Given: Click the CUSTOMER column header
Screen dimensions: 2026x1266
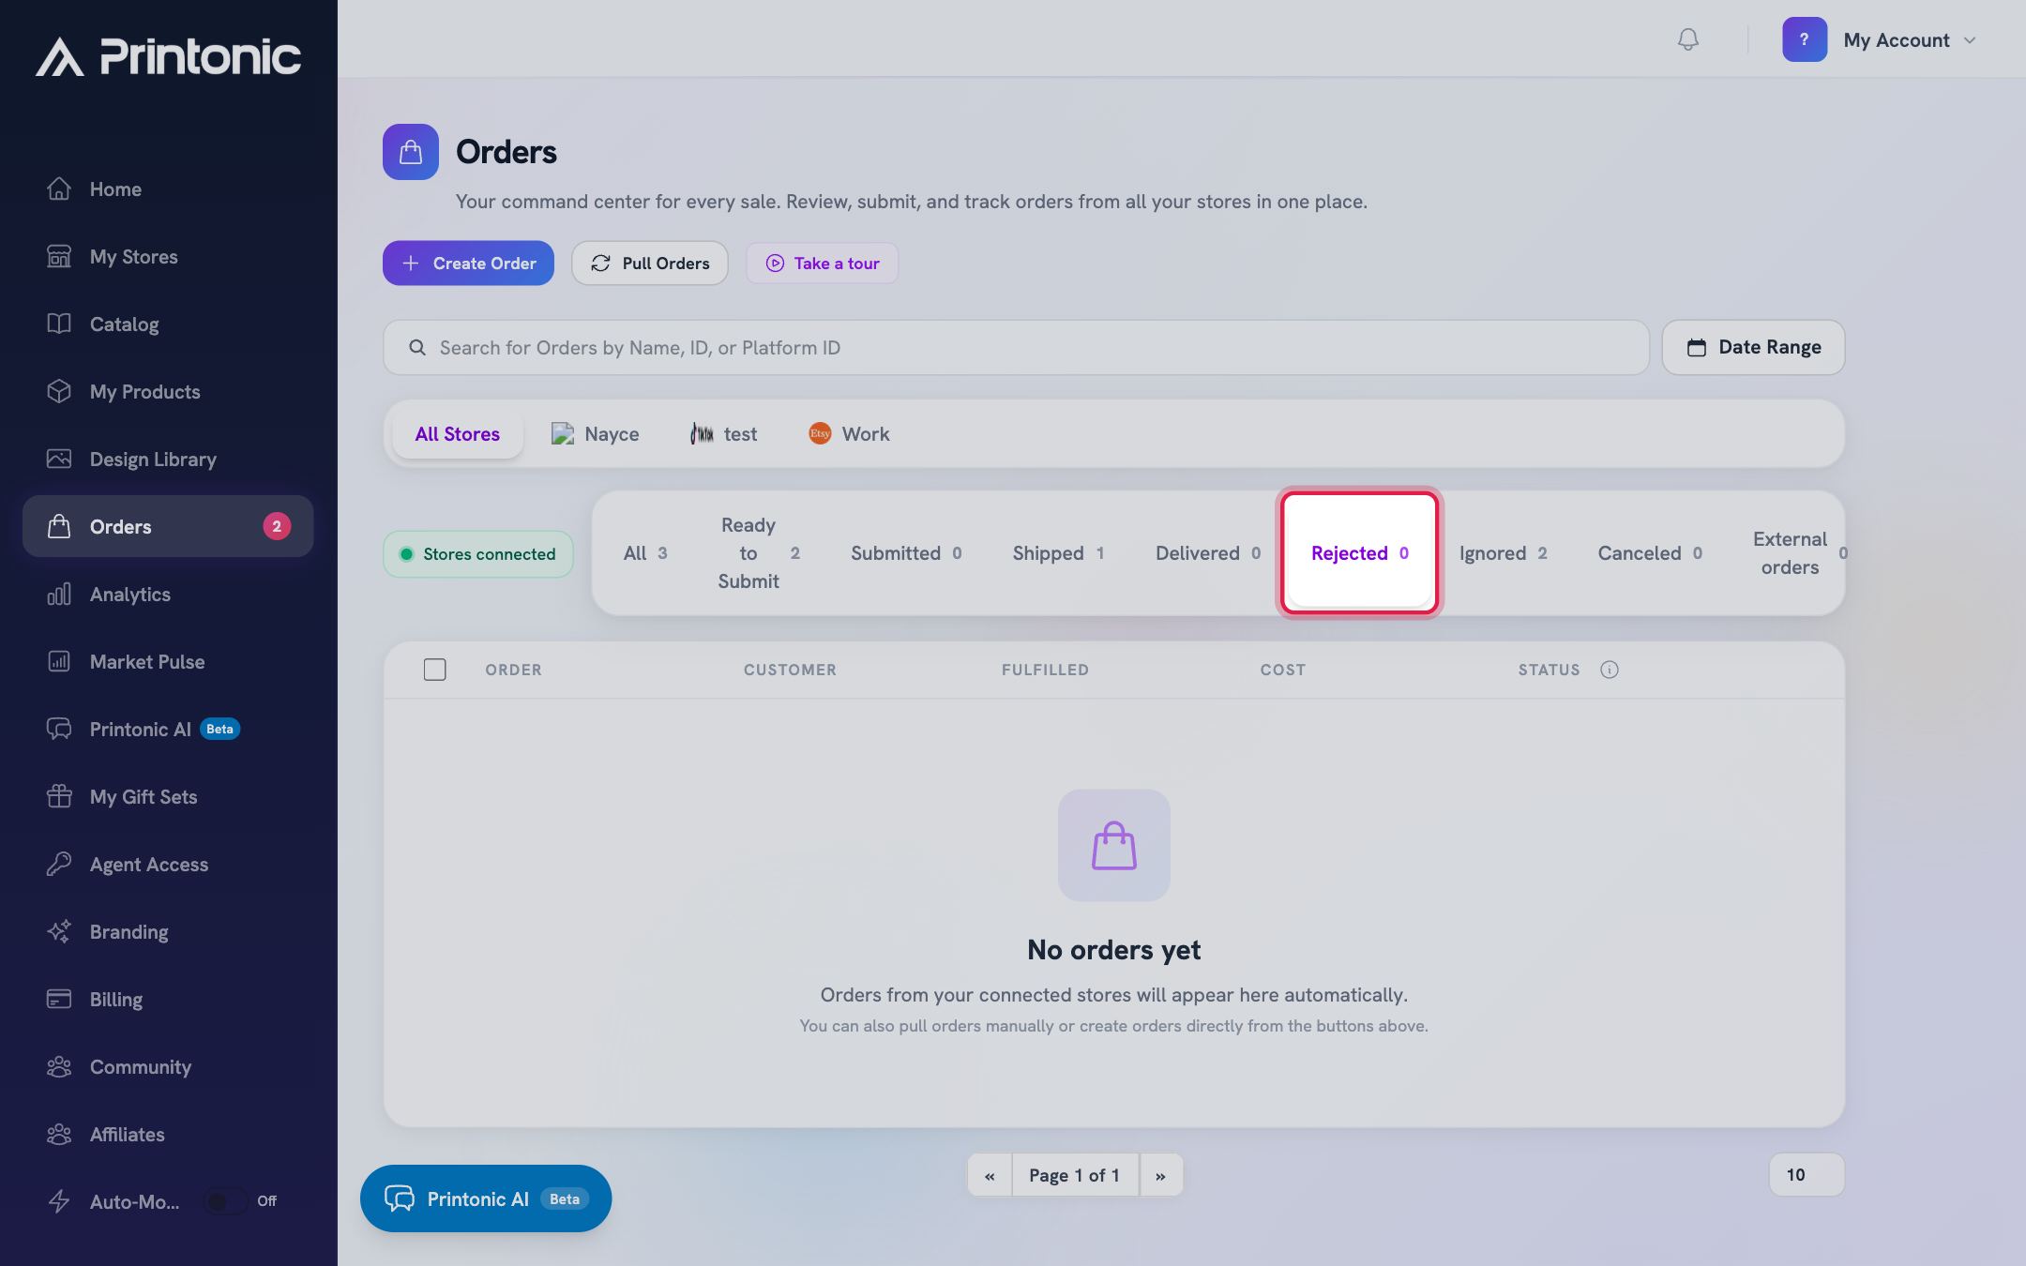Looking at the screenshot, I should tap(790, 670).
